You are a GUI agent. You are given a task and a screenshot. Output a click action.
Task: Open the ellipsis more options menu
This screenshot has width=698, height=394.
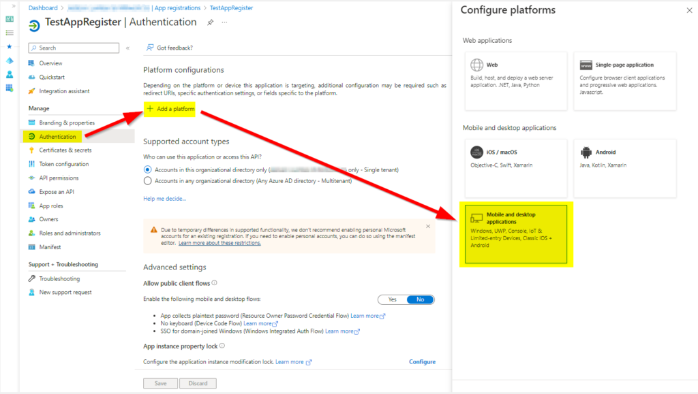[224, 22]
